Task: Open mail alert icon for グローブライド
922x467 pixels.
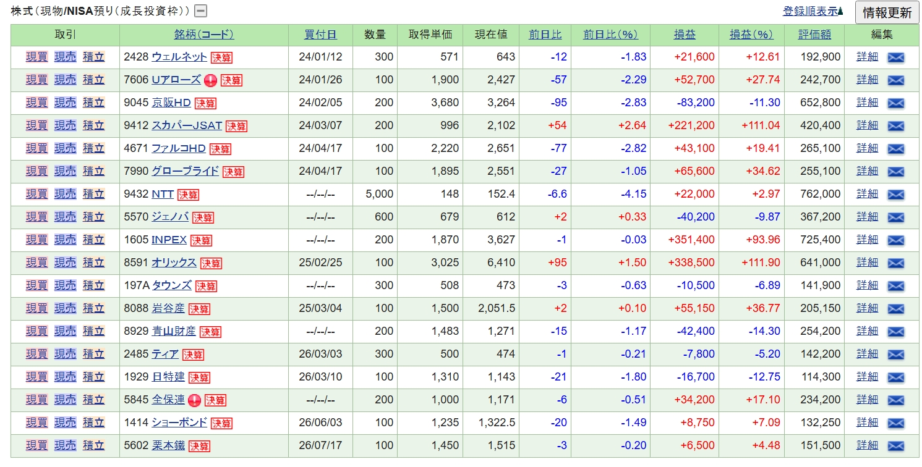Action: point(895,172)
